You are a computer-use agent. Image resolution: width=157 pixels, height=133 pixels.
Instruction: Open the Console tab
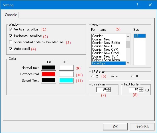tap(11, 15)
